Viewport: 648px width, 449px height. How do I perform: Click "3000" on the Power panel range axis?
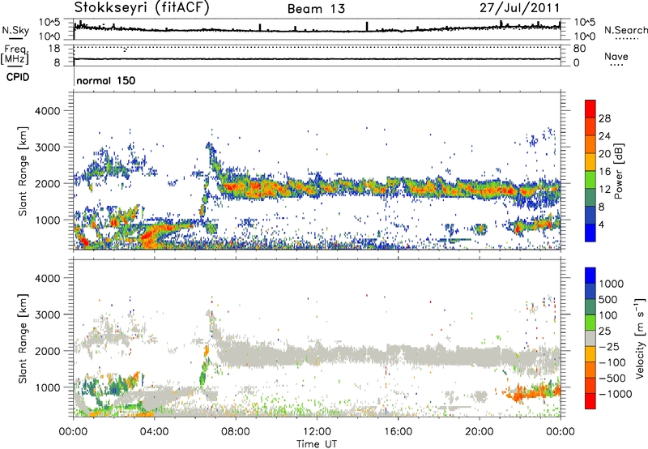coord(47,148)
